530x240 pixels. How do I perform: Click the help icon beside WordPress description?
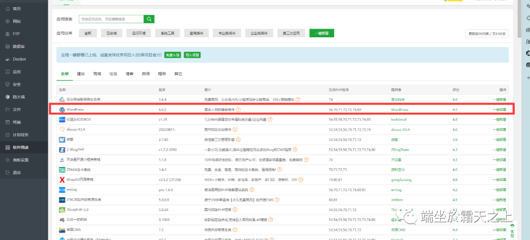238,109
